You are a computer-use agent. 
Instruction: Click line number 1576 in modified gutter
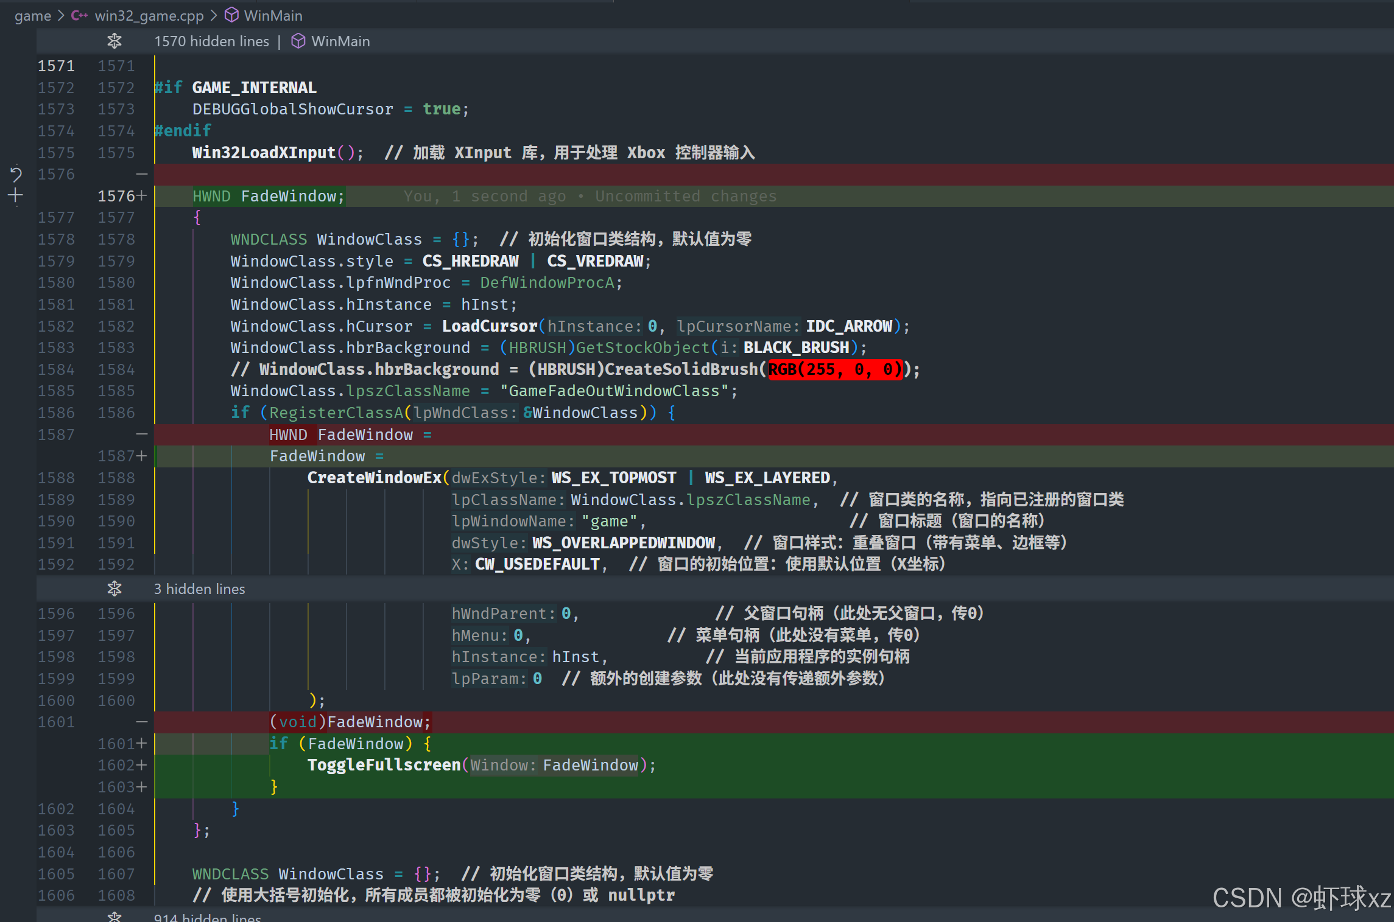point(116,196)
